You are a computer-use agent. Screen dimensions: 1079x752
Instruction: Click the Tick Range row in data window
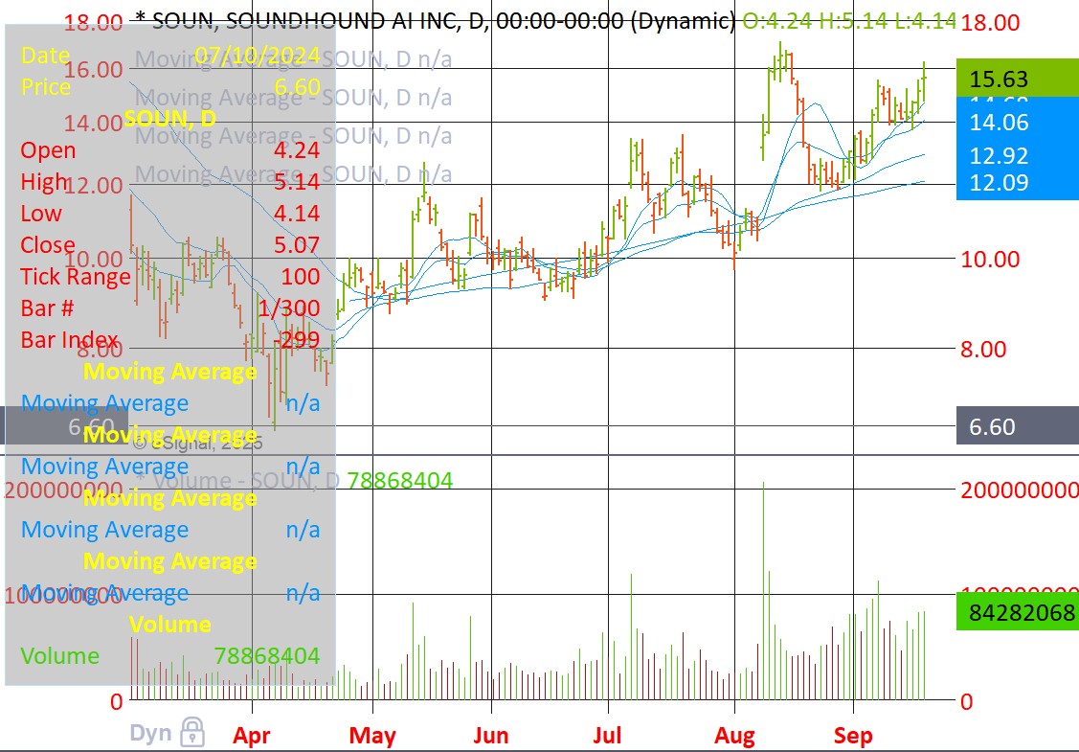point(169,277)
